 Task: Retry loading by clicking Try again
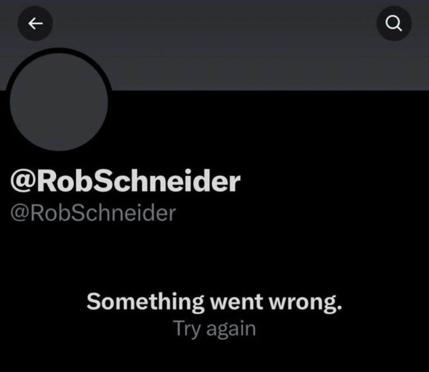click(214, 329)
